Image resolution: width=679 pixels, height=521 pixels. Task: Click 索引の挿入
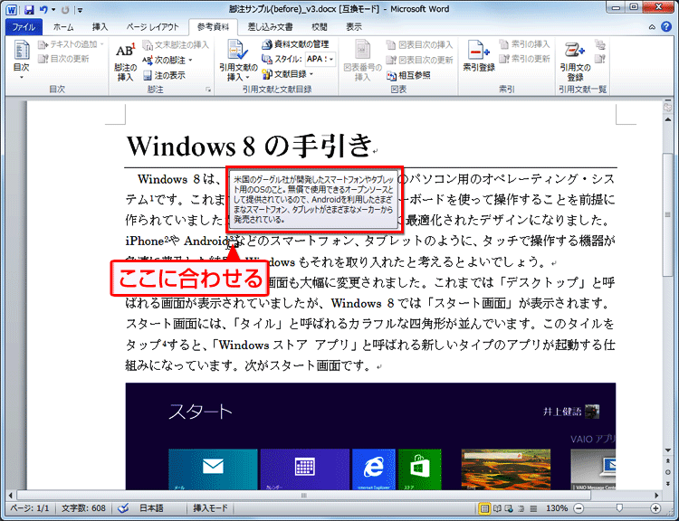[524, 44]
